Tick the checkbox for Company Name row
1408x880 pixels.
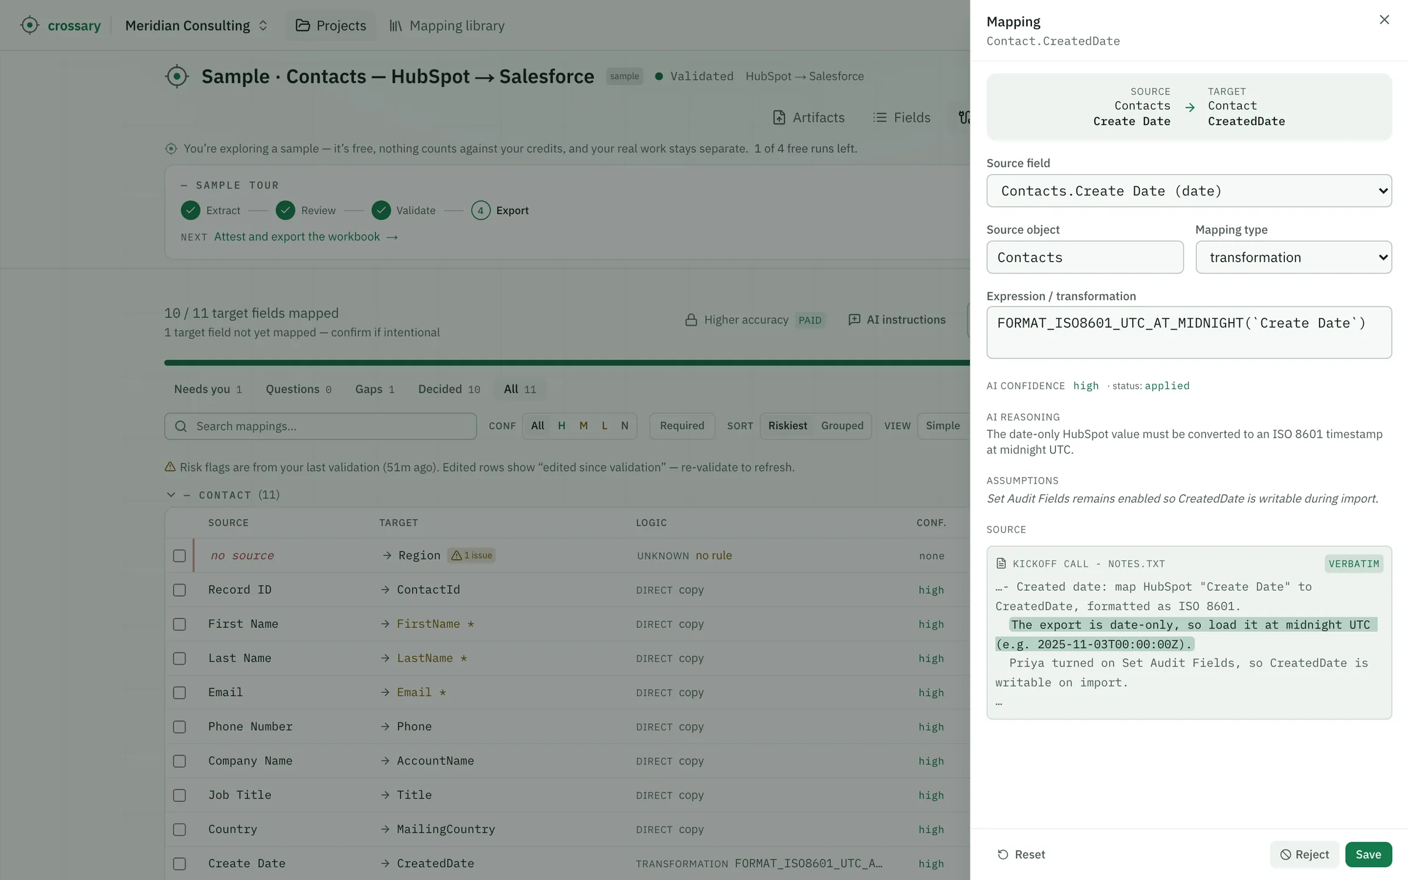(x=180, y=761)
